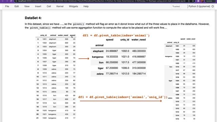This screenshot has width=217, height=122.
Task: Click the 1004 tiger row in left table
Action: click(x=56, y=50)
